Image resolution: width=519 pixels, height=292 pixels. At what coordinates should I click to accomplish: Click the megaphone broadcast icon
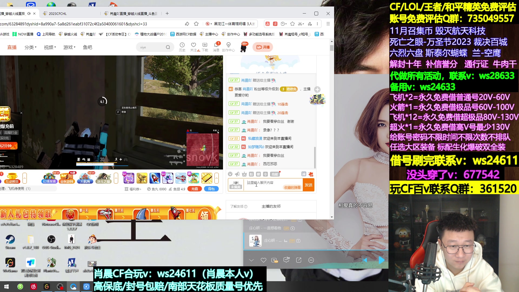coord(237,174)
